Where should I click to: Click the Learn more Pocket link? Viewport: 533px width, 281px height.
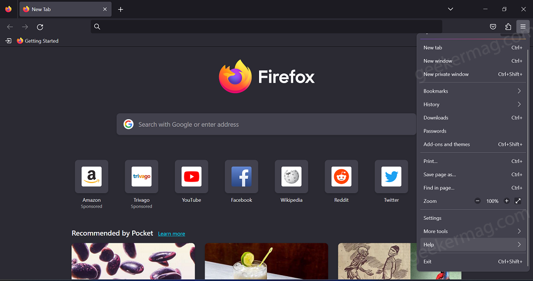point(171,234)
